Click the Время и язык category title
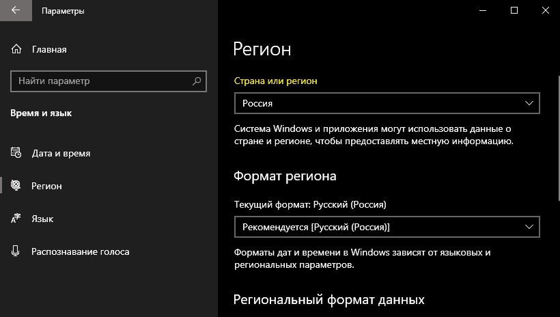The image size is (560, 317). pos(41,113)
